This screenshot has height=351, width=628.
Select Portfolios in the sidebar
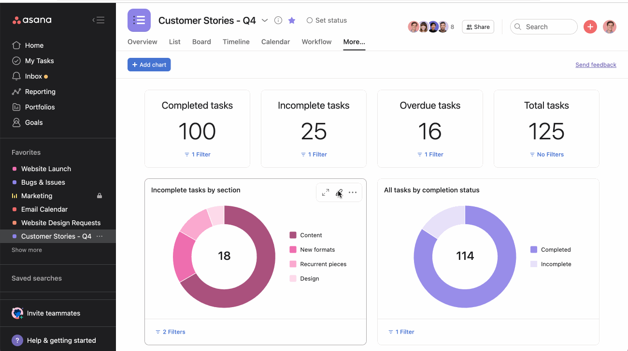click(40, 107)
